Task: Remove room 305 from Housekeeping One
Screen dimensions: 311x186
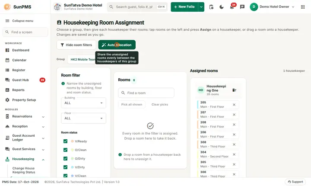Action: [234, 164]
